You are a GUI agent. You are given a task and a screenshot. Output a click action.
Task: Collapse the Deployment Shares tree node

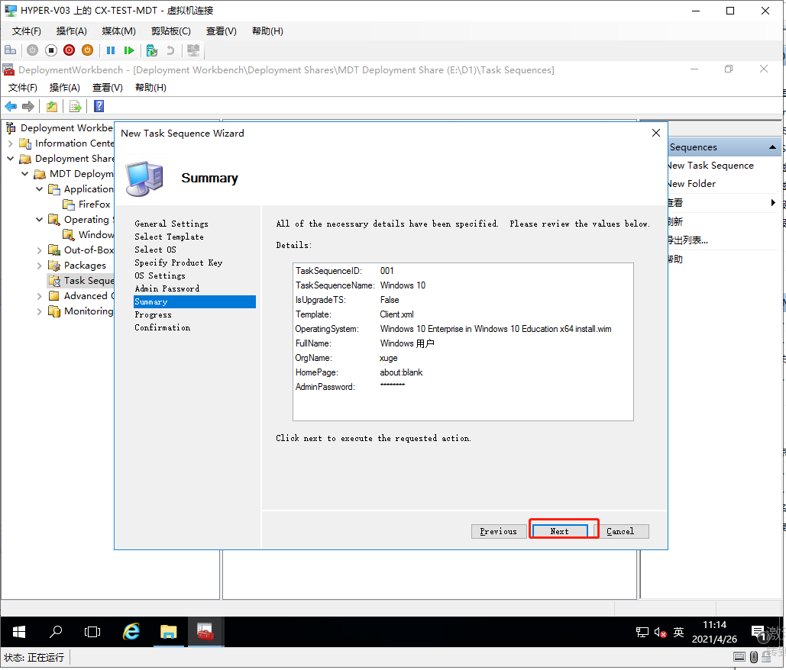(x=11, y=158)
